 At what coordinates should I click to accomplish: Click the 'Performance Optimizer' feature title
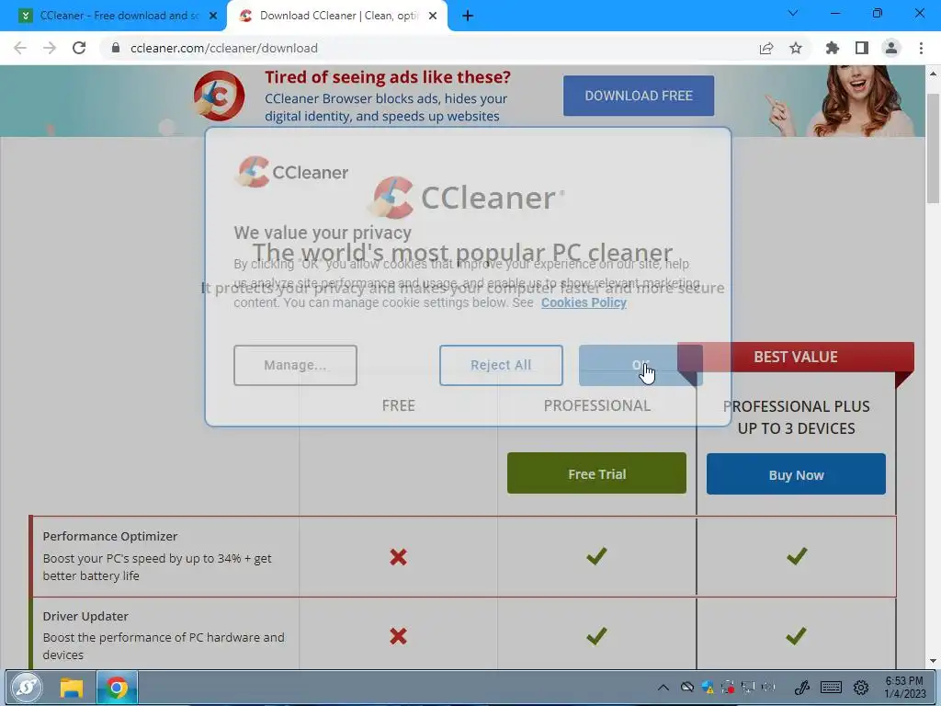point(110,536)
